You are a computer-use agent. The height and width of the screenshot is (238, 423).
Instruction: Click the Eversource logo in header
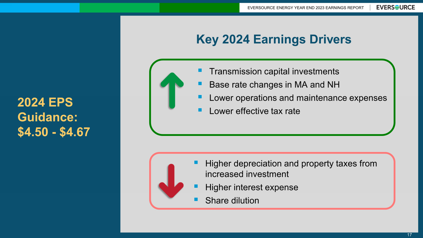pyautogui.click(x=395, y=8)
